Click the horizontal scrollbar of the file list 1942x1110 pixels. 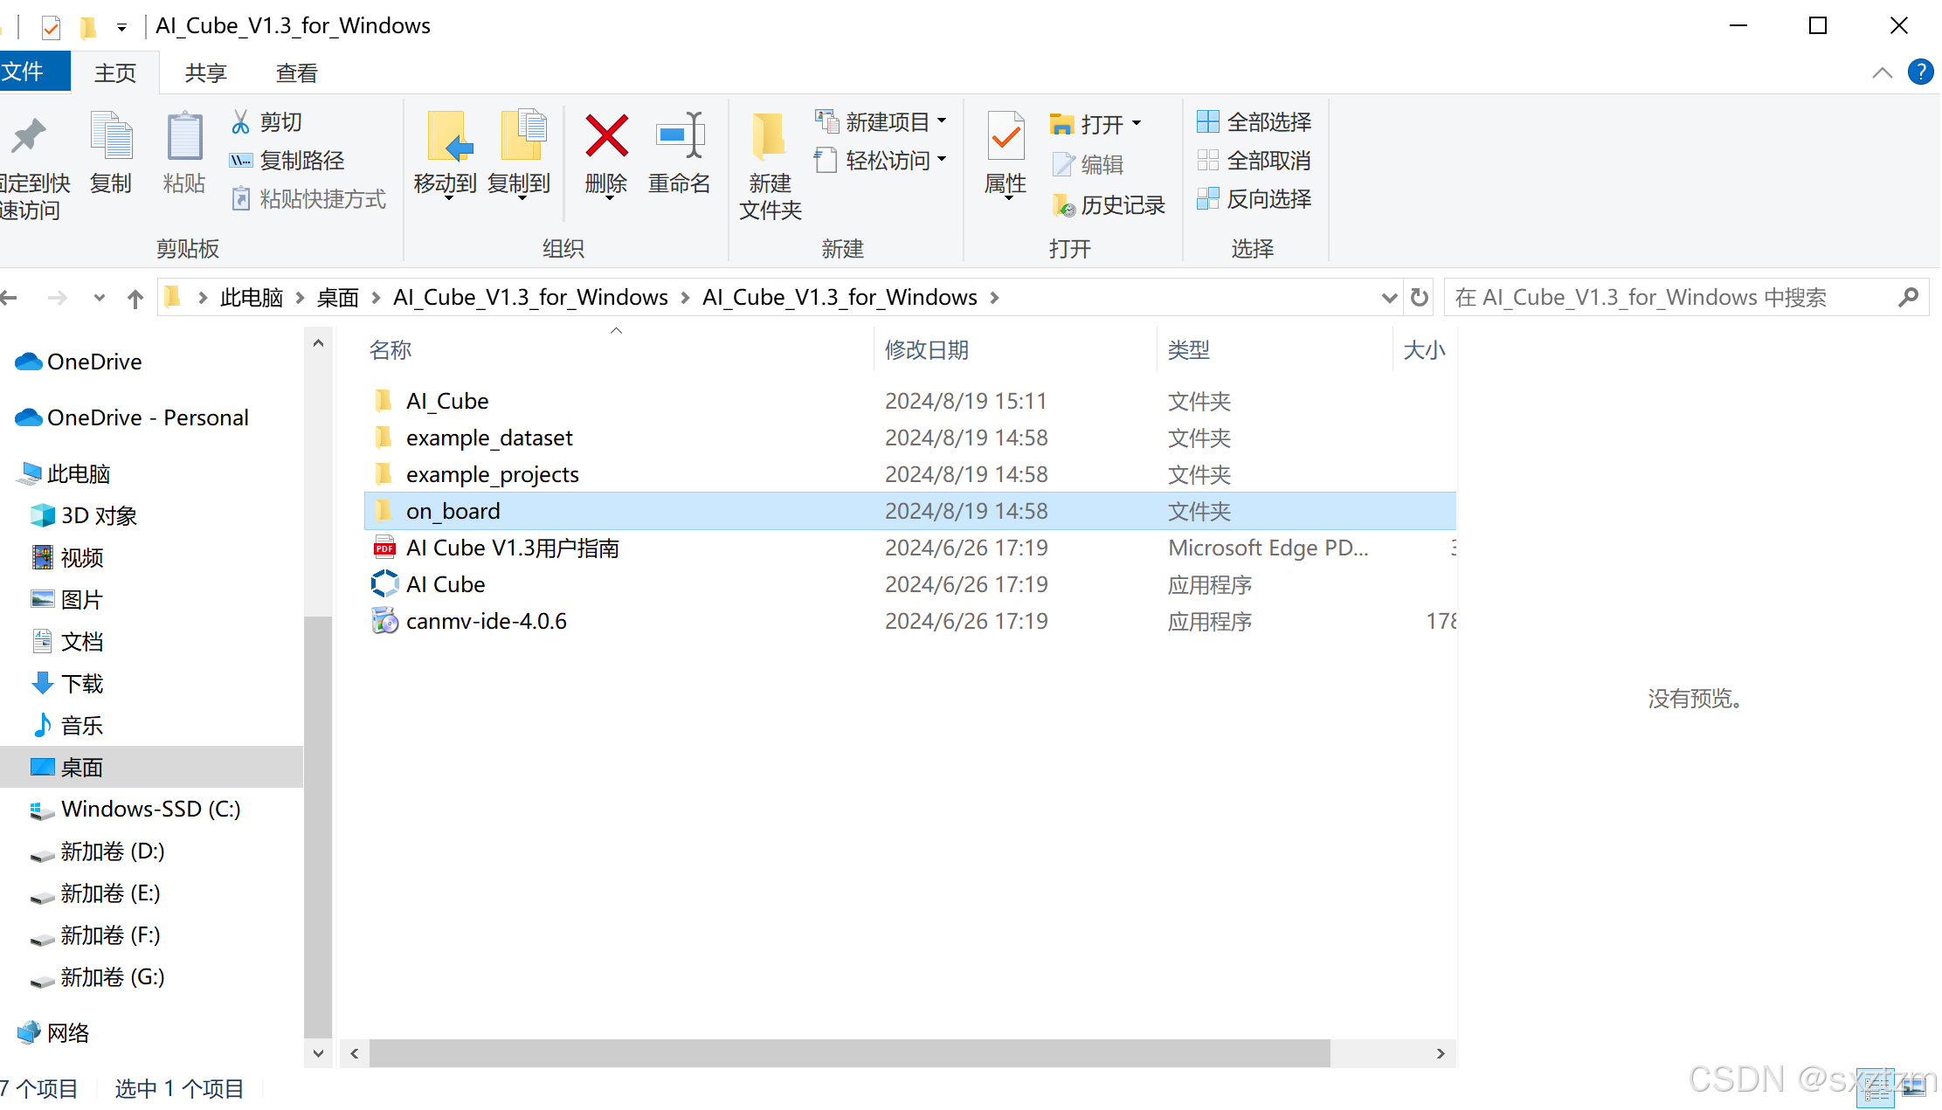849,1053
